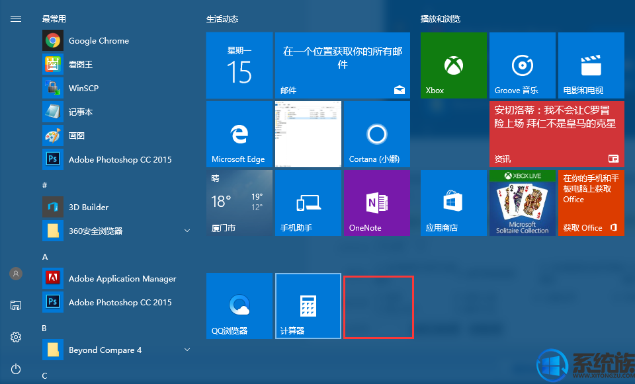Launch WinSCP from the app list

pos(118,88)
